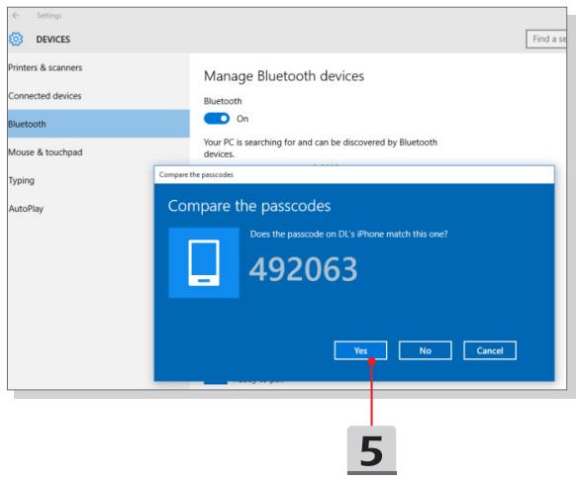The height and width of the screenshot is (482, 576).
Task: Click the Settings window title text
Action: pyautogui.click(x=48, y=16)
